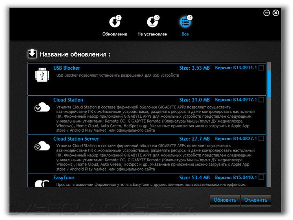Click Версия: B15.0410.1 text

[236, 177]
